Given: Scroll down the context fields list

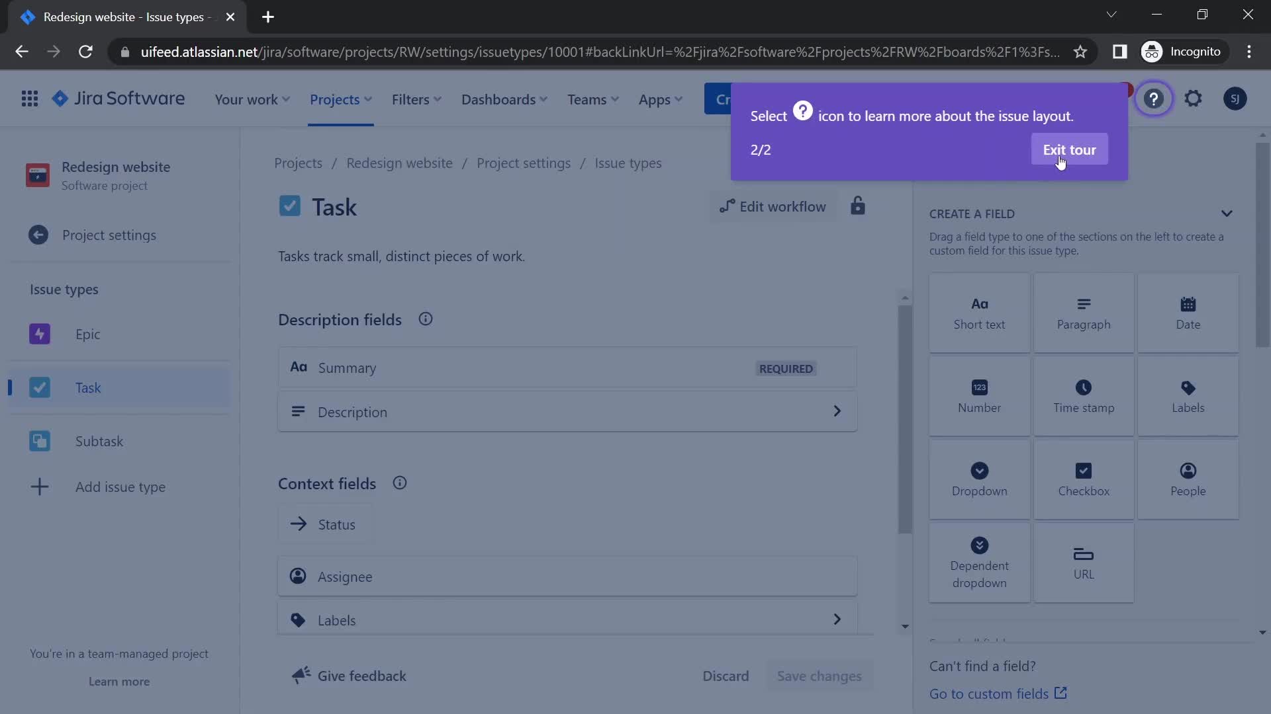Looking at the screenshot, I should (904, 626).
